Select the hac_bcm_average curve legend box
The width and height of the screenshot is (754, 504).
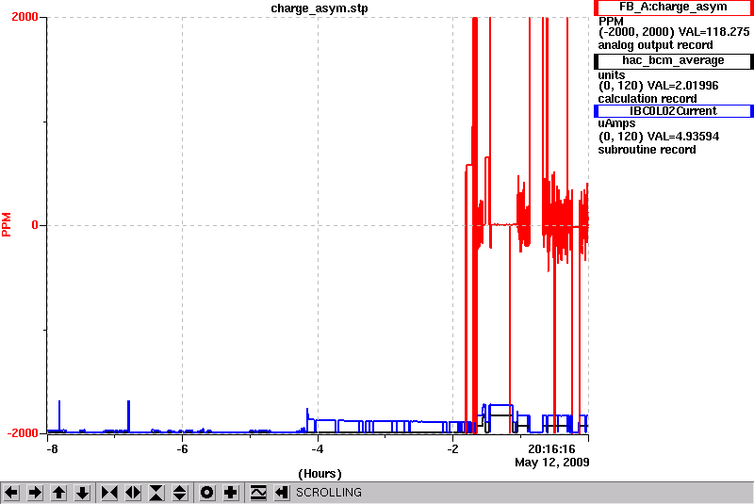673,60
